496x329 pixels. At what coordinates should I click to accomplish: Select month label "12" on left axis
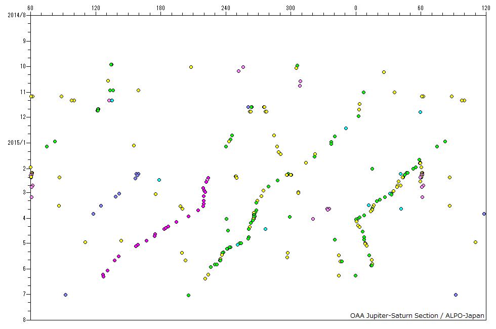click(23, 117)
